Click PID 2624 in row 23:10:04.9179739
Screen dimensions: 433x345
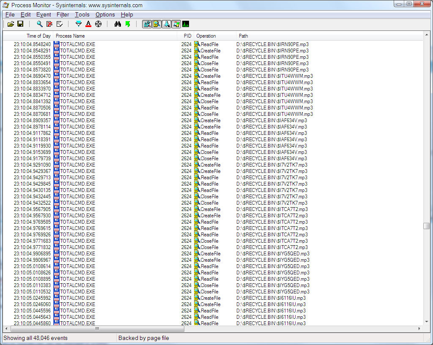pyautogui.click(x=186, y=159)
